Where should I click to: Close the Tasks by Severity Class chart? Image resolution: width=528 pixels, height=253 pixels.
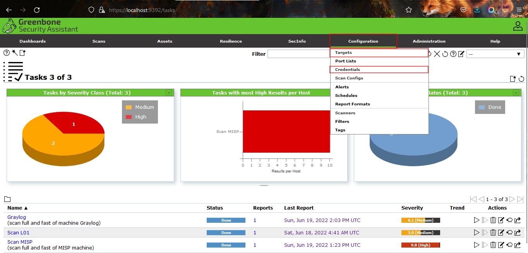[x=169, y=93]
